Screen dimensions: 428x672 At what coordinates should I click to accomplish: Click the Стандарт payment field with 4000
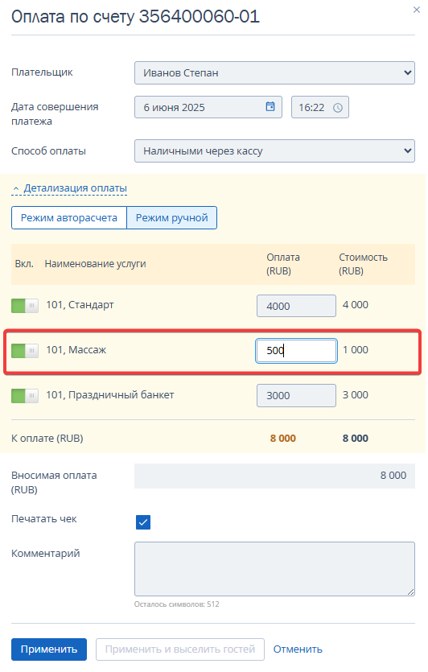click(x=297, y=306)
